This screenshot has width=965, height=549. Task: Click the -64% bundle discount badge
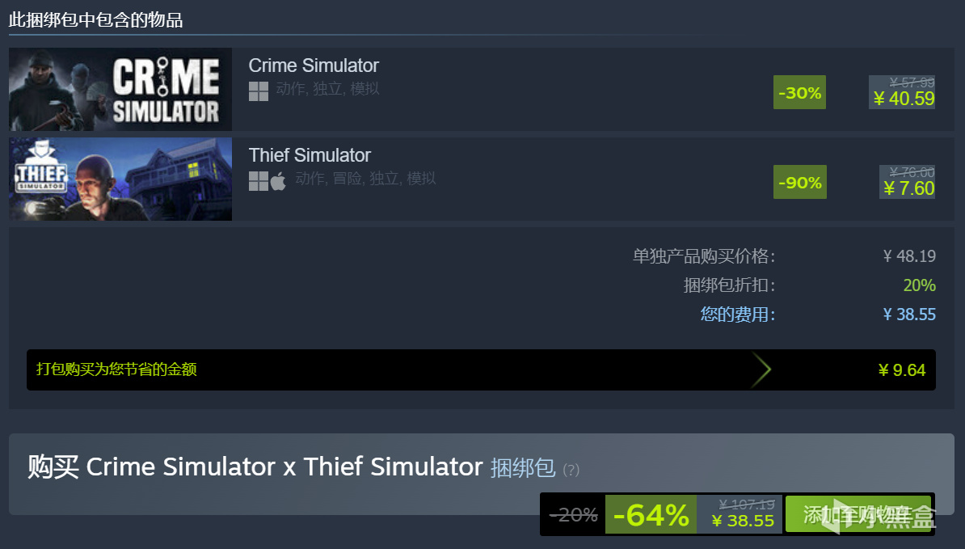651,514
